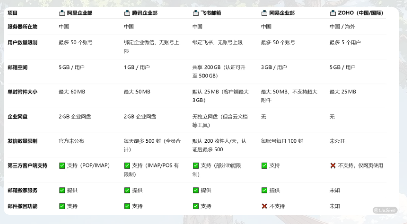407x224 pixels.
Task: Click 腾讯 green check in 邮件撤回功能 row
Action: pyautogui.click(x=127, y=206)
